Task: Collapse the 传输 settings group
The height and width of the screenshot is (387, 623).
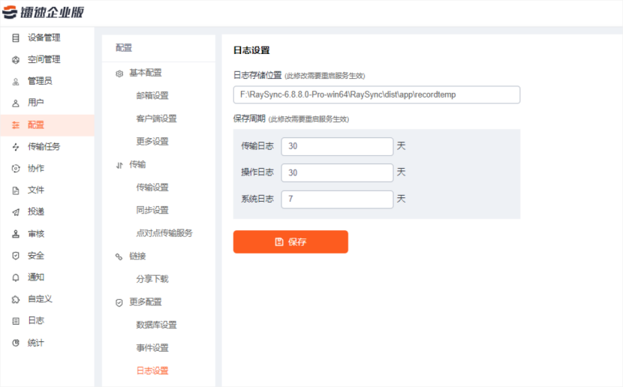Action: pyautogui.click(x=137, y=164)
